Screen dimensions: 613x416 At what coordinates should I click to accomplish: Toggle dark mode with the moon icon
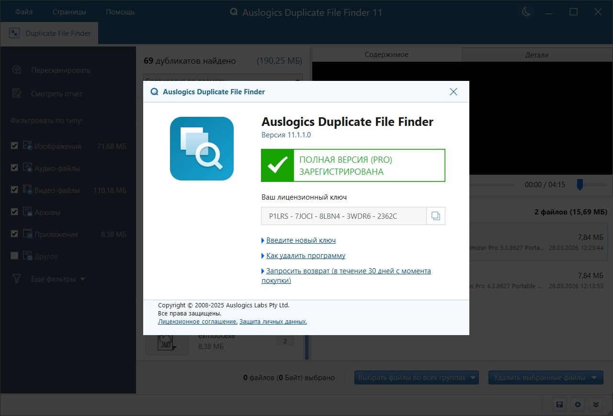tap(526, 12)
